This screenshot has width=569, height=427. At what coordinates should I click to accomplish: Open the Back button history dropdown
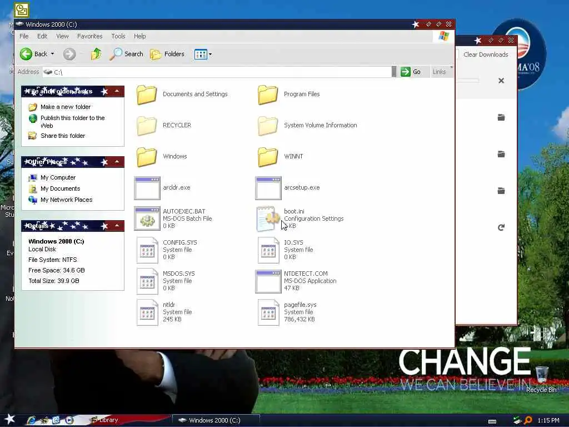click(53, 54)
